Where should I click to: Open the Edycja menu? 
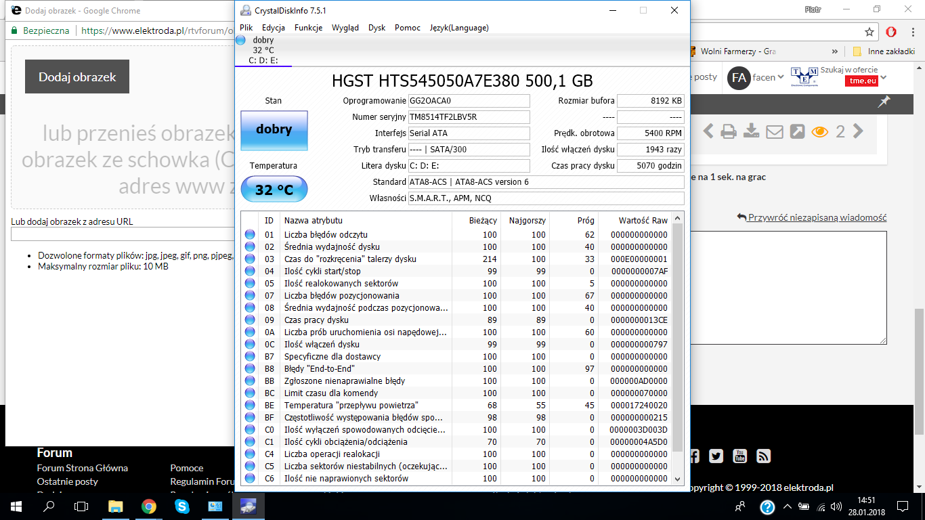point(274,28)
